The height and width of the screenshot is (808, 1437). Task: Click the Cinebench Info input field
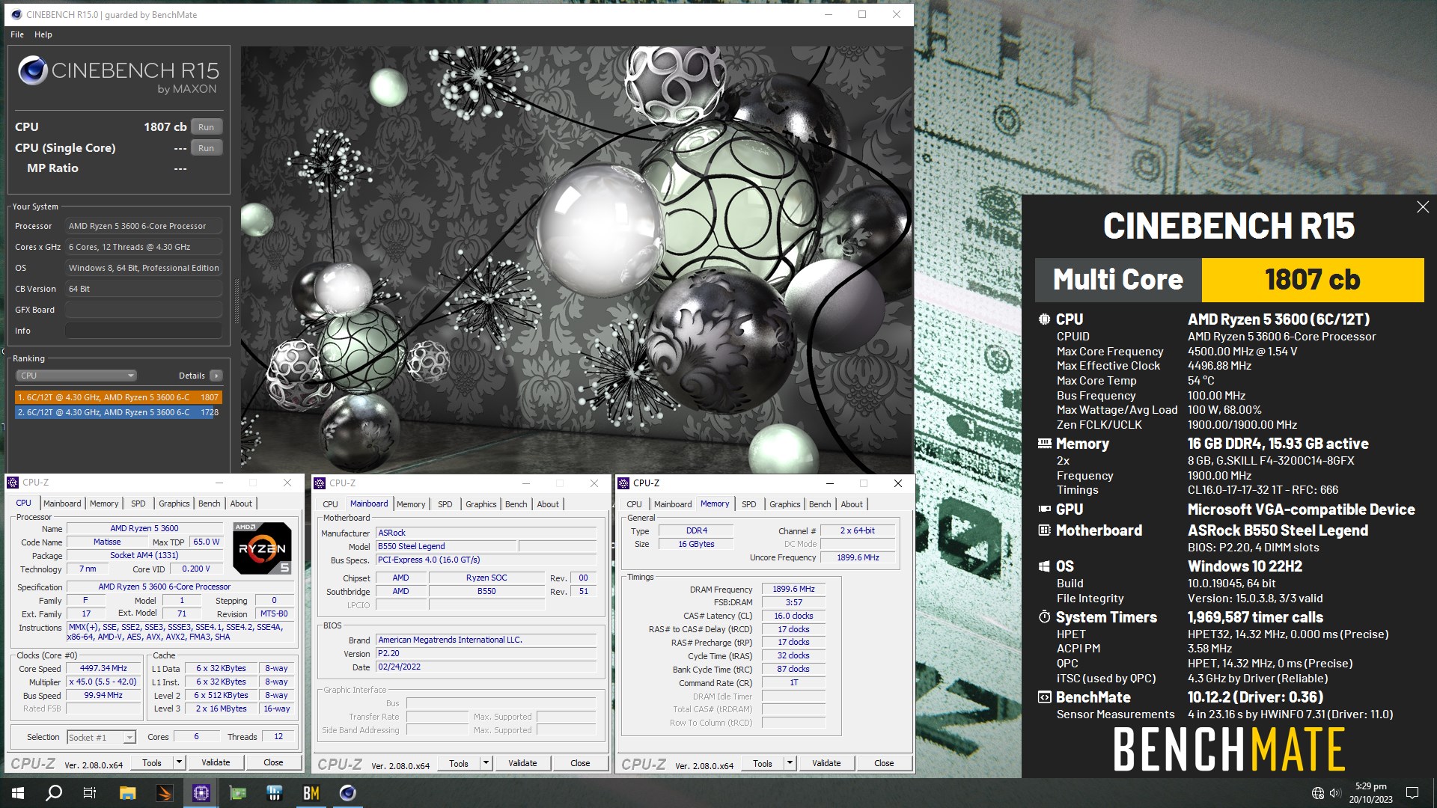point(144,331)
